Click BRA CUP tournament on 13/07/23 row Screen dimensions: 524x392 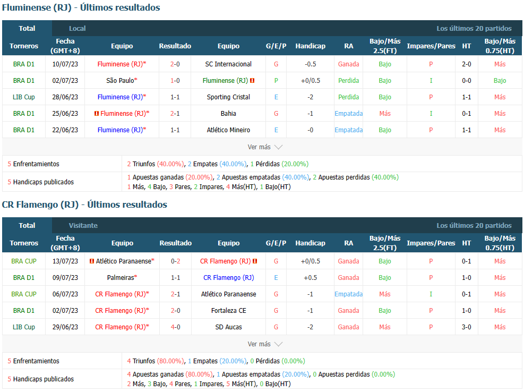click(24, 261)
